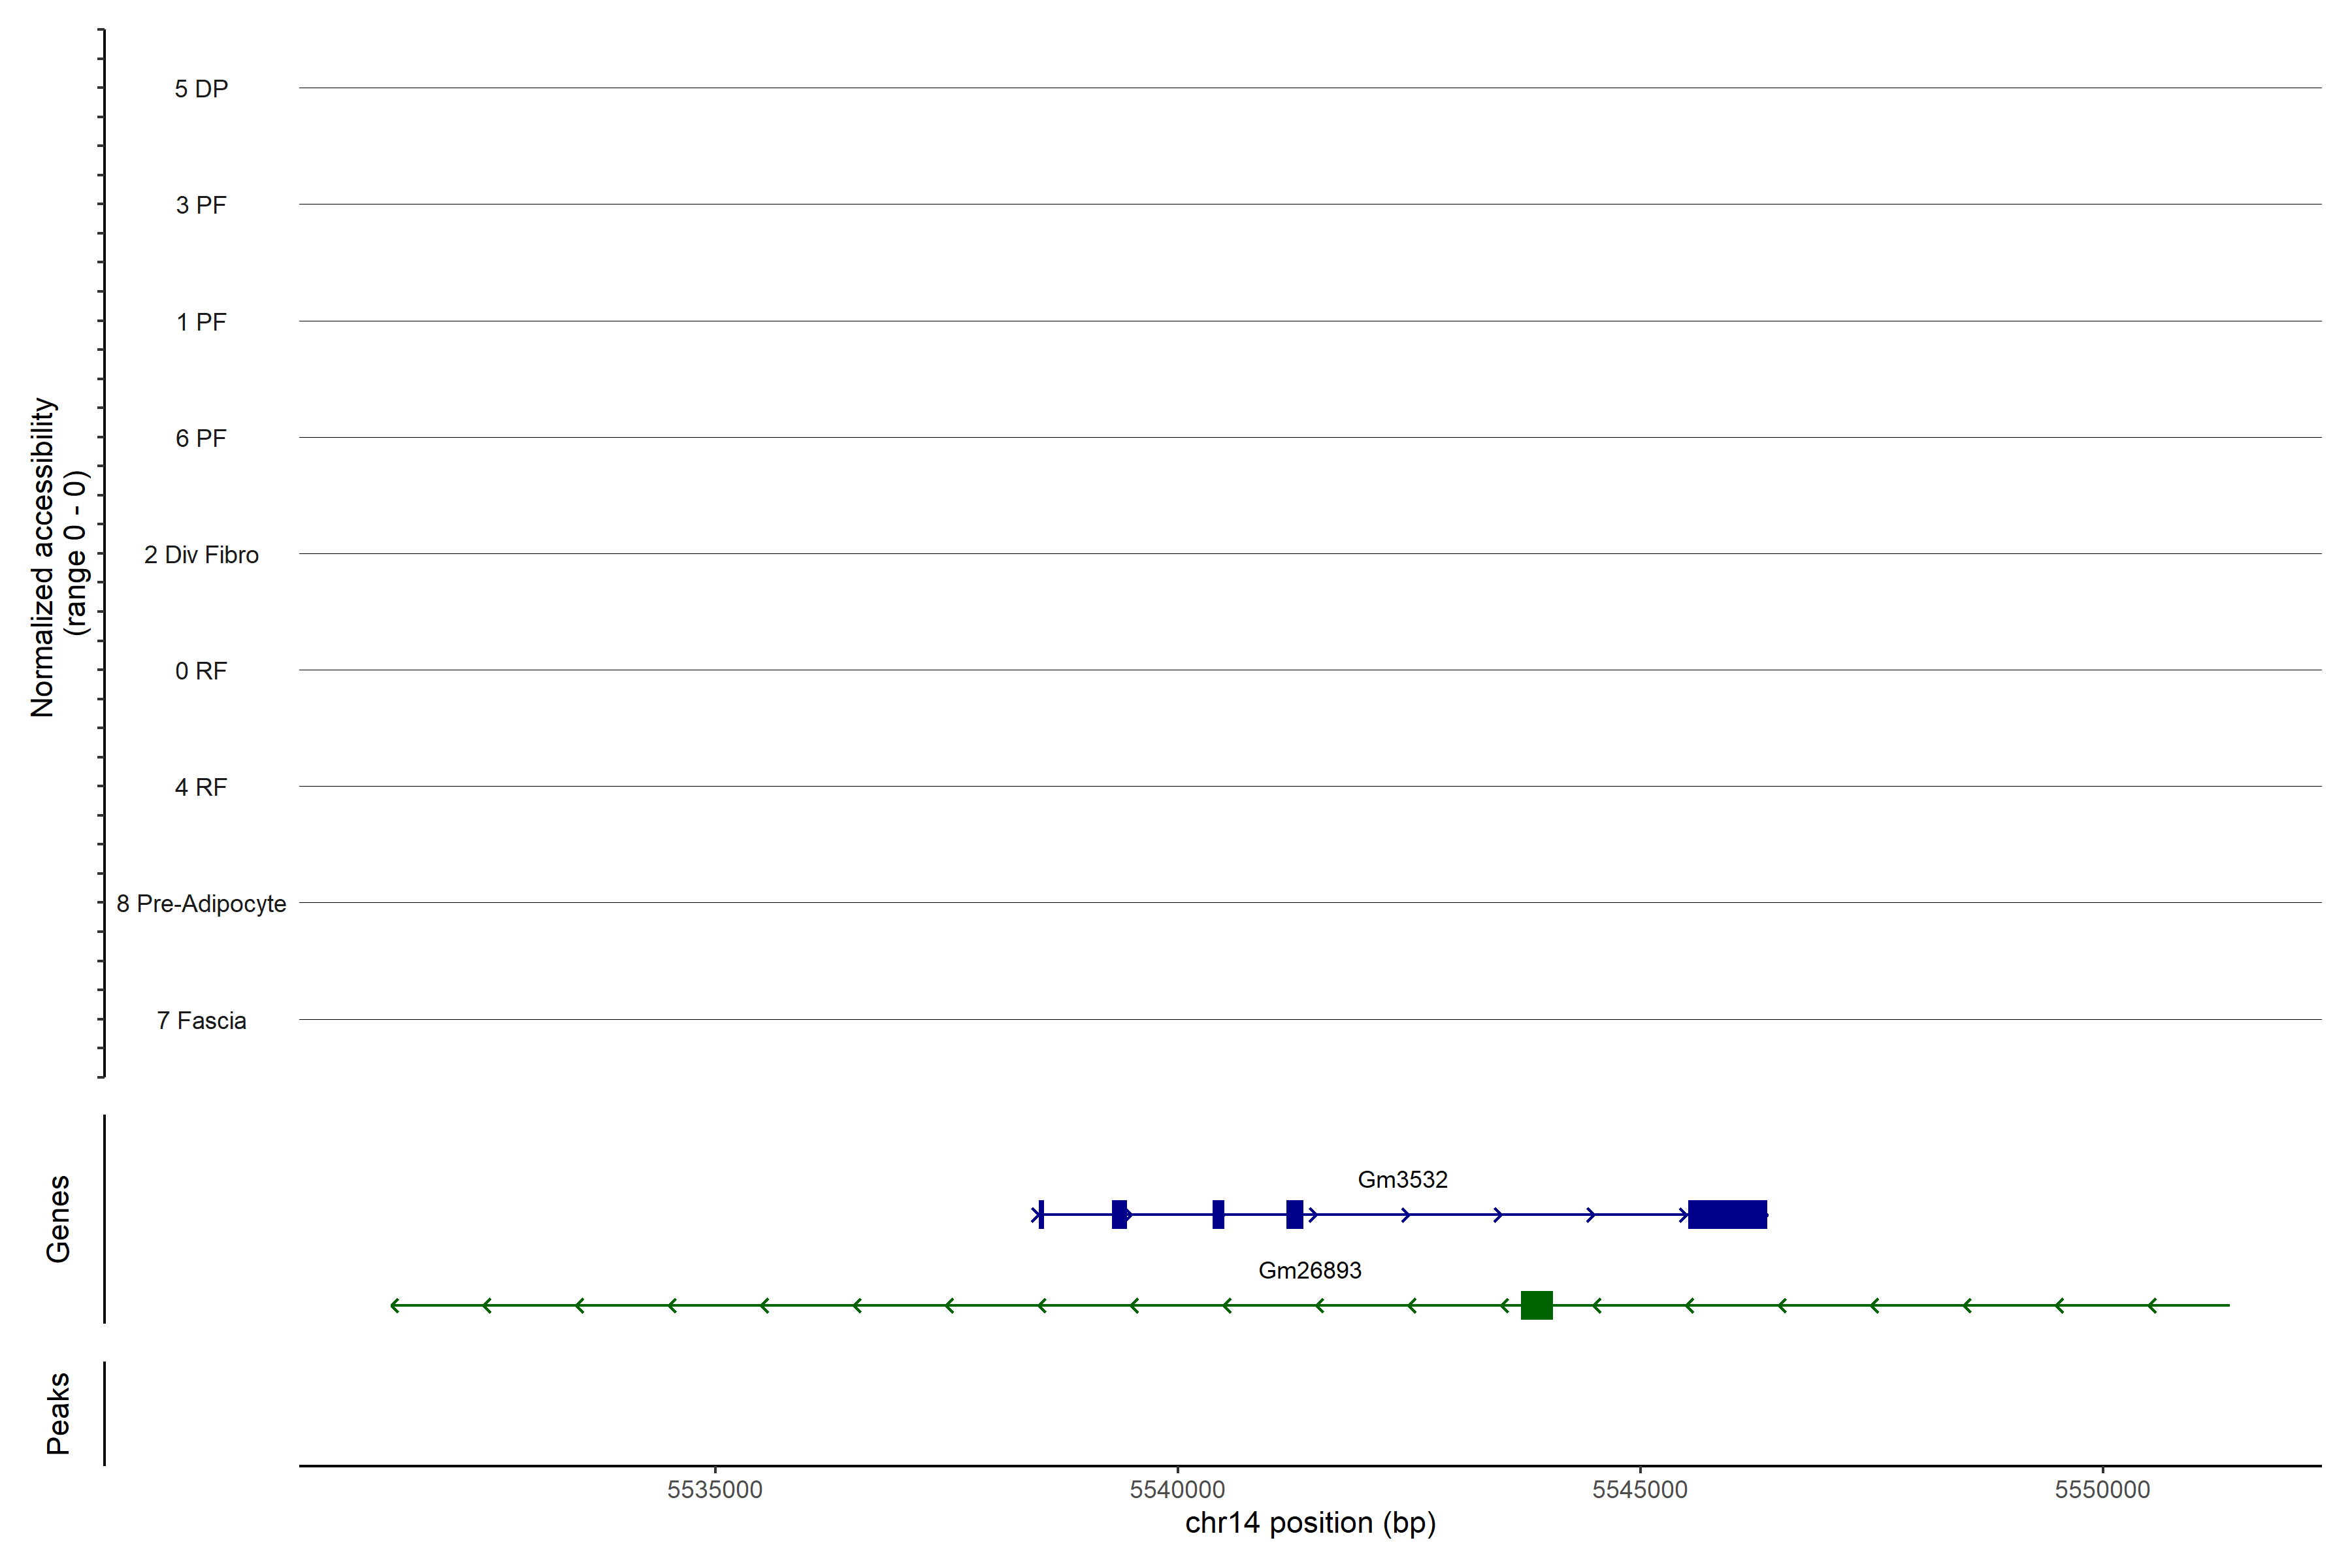
Task: Click the chr14 position (bp) axis title
Action: click(1310, 1523)
